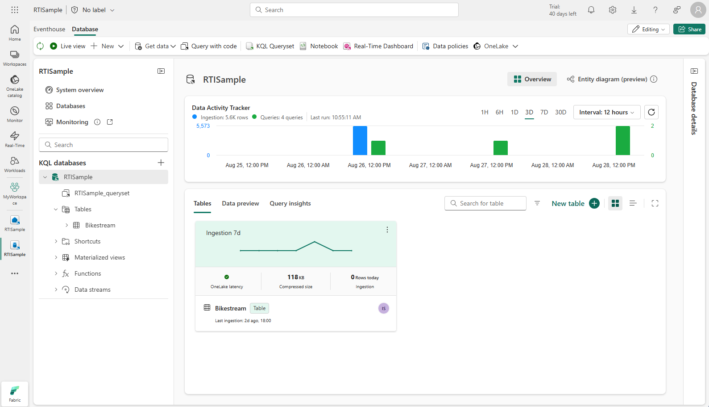Select Entity diagram (preview) view

[607, 79]
